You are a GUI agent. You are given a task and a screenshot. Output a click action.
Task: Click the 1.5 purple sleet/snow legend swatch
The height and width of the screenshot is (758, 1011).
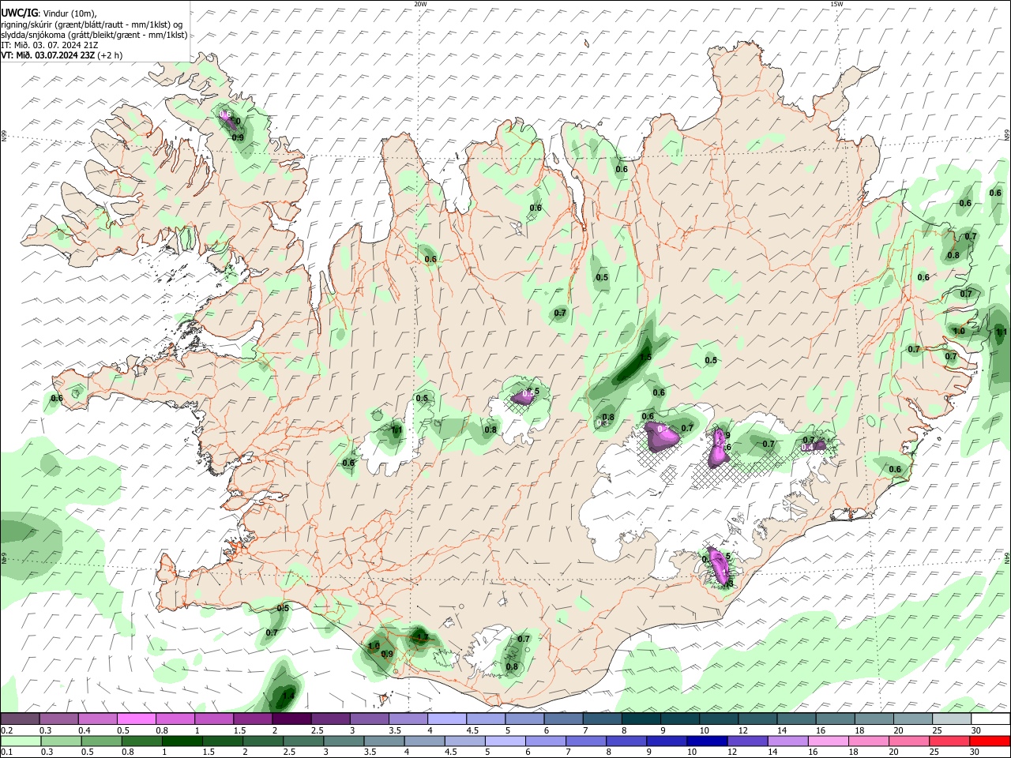coord(252,719)
